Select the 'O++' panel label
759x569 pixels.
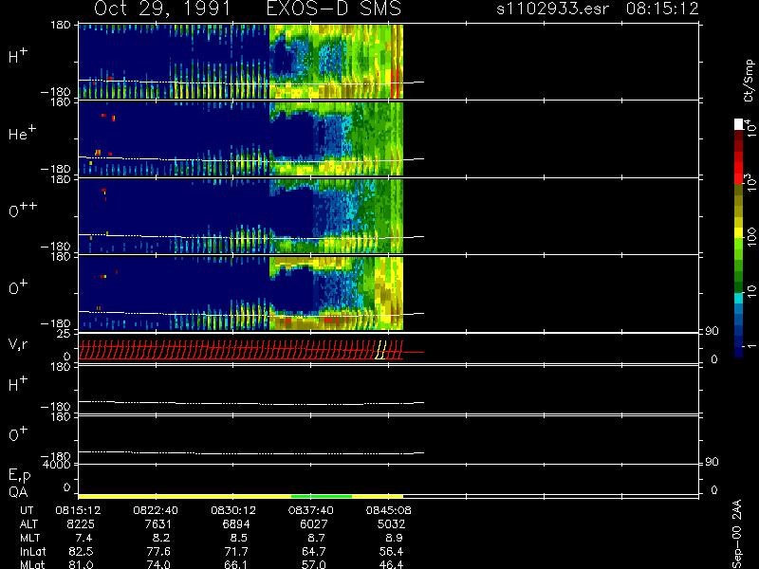pos(23,210)
